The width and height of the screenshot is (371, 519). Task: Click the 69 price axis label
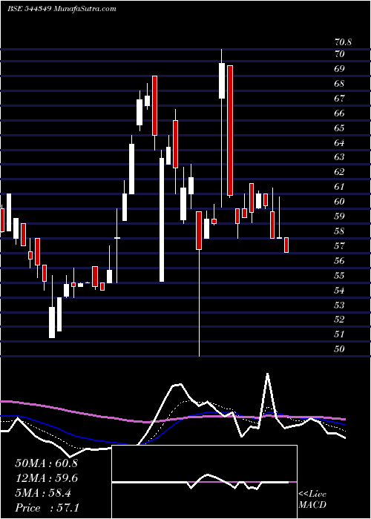[x=340, y=69]
